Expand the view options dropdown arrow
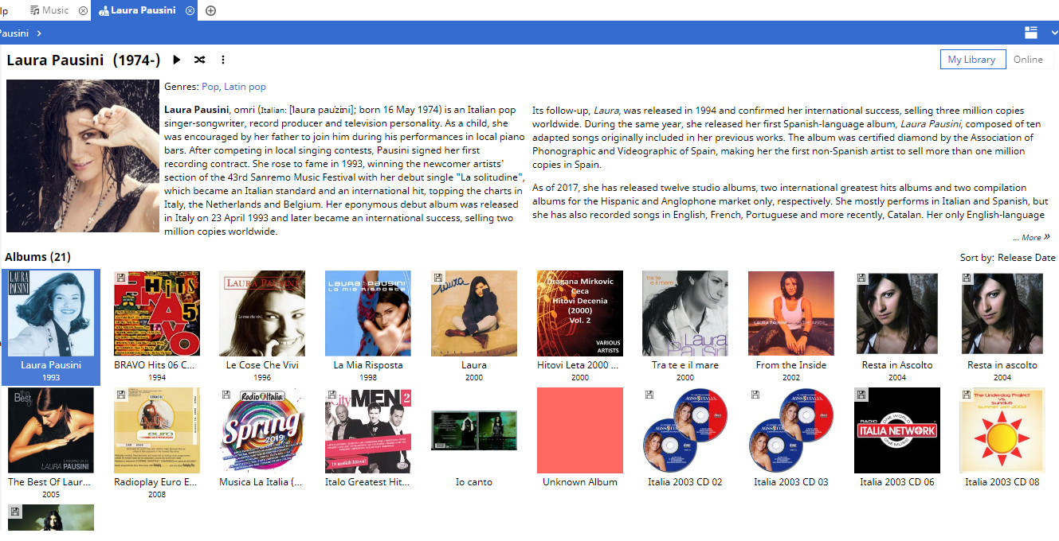The height and width of the screenshot is (541, 1059). (1054, 33)
